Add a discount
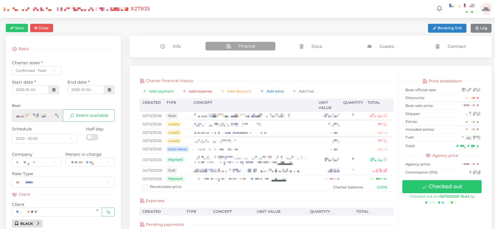This screenshot has width=495, height=229. click(x=236, y=91)
